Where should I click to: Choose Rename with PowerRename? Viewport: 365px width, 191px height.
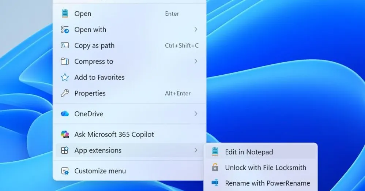260,183
